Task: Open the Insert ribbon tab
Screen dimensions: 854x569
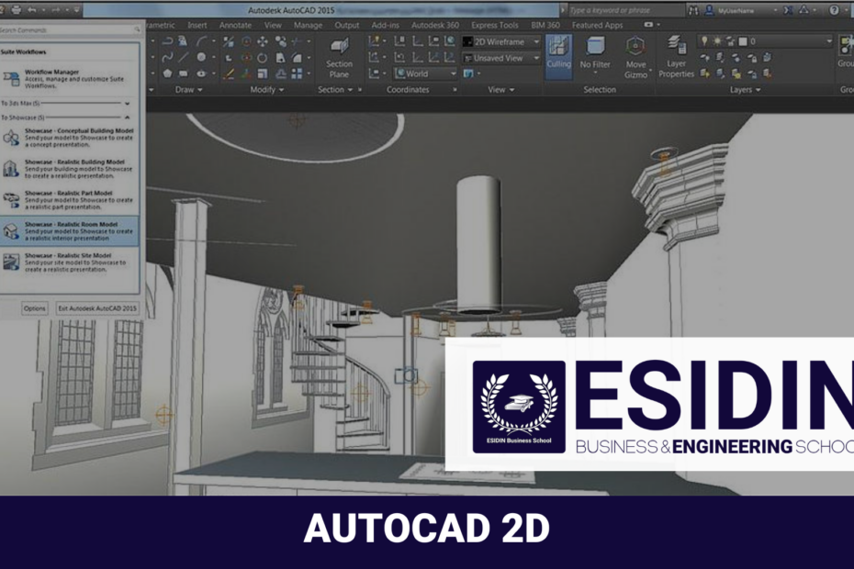Action: tap(197, 26)
